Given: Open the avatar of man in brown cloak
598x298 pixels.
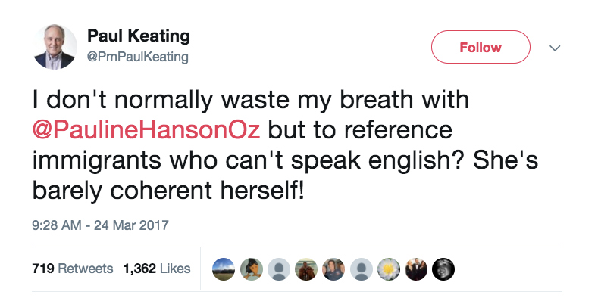Looking at the screenshot, I should point(306,269).
